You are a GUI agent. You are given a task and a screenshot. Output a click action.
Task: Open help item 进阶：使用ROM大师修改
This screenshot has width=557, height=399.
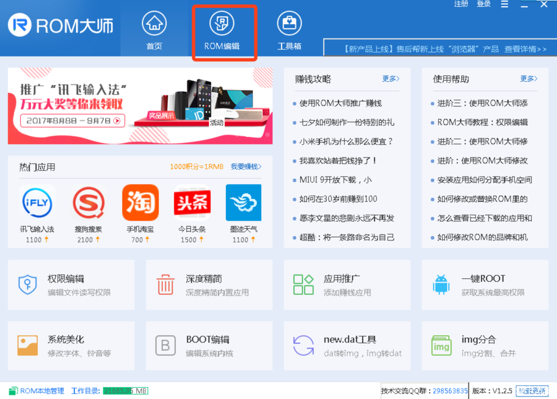pos(482,160)
